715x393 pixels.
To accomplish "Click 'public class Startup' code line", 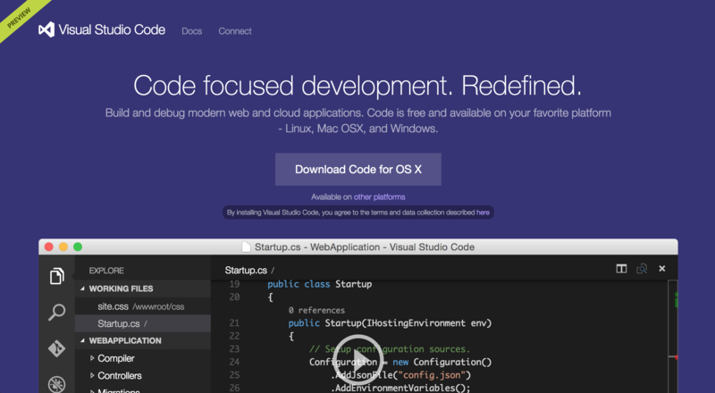I will [x=320, y=284].
